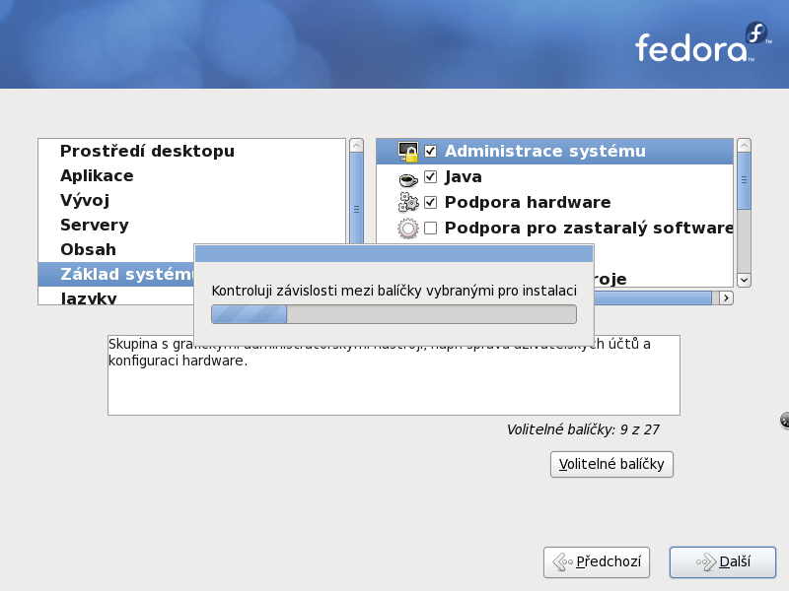
Task: Select the Jazyky category
Action: (x=116, y=296)
